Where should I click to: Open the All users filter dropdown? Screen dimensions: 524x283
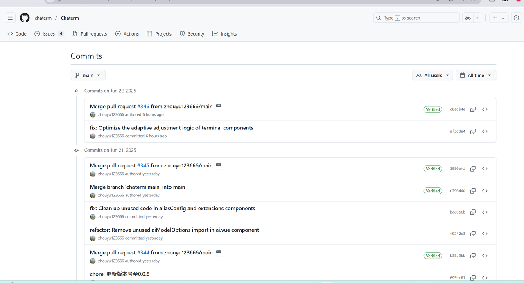432,75
